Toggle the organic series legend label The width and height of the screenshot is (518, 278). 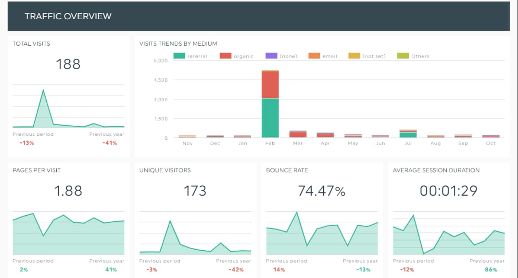[x=243, y=56]
